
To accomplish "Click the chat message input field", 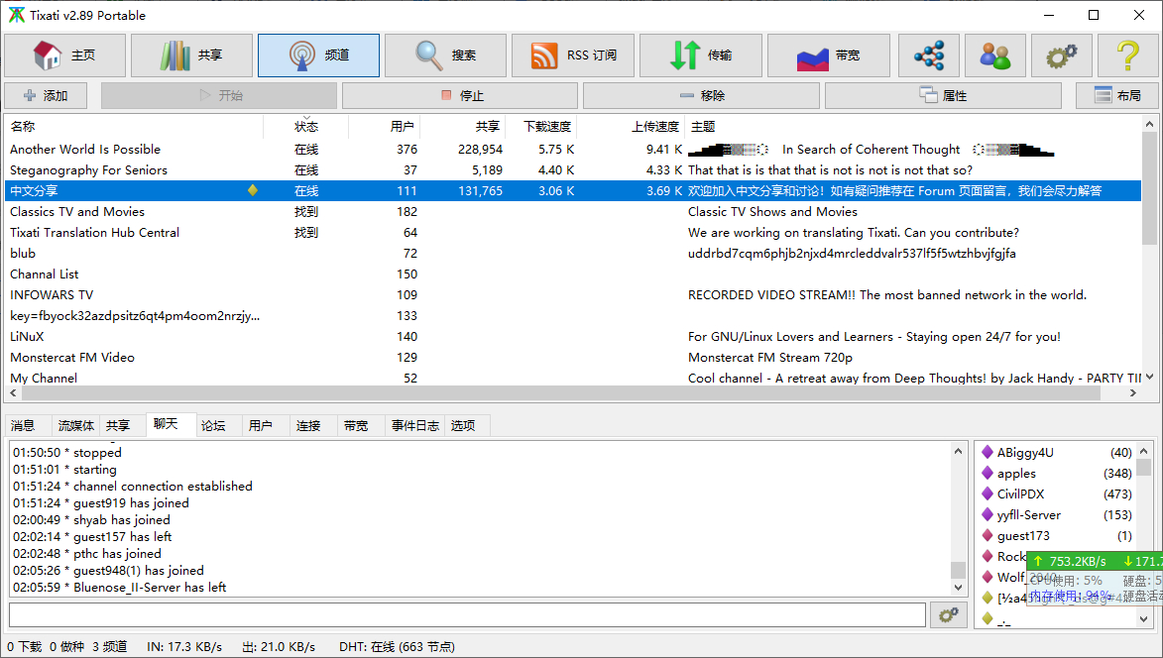I will 467,615.
